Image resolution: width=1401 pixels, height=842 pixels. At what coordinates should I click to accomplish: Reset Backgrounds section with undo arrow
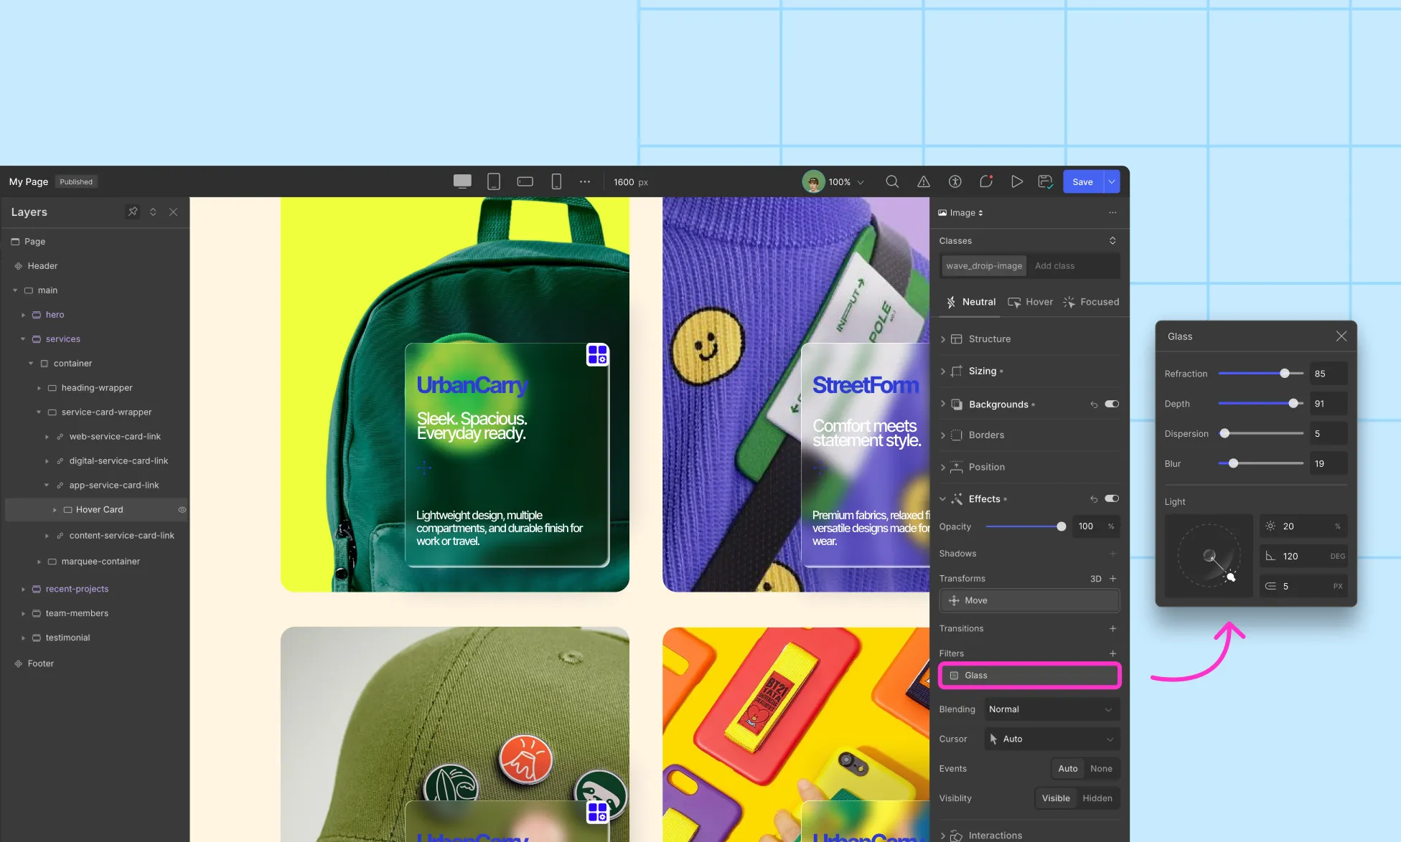[1094, 405]
